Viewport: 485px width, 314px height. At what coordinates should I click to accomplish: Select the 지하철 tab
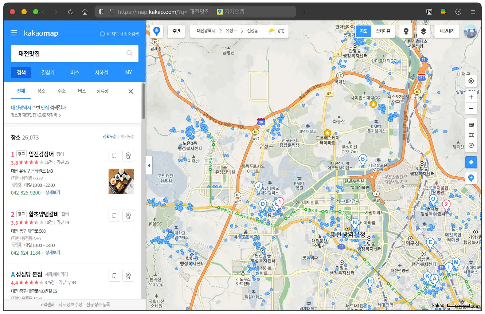pos(101,72)
